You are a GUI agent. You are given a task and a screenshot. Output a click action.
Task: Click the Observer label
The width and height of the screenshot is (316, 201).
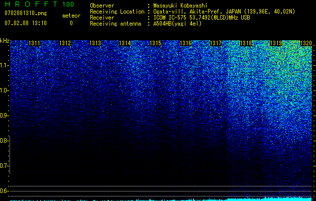click(x=102, y=6)
